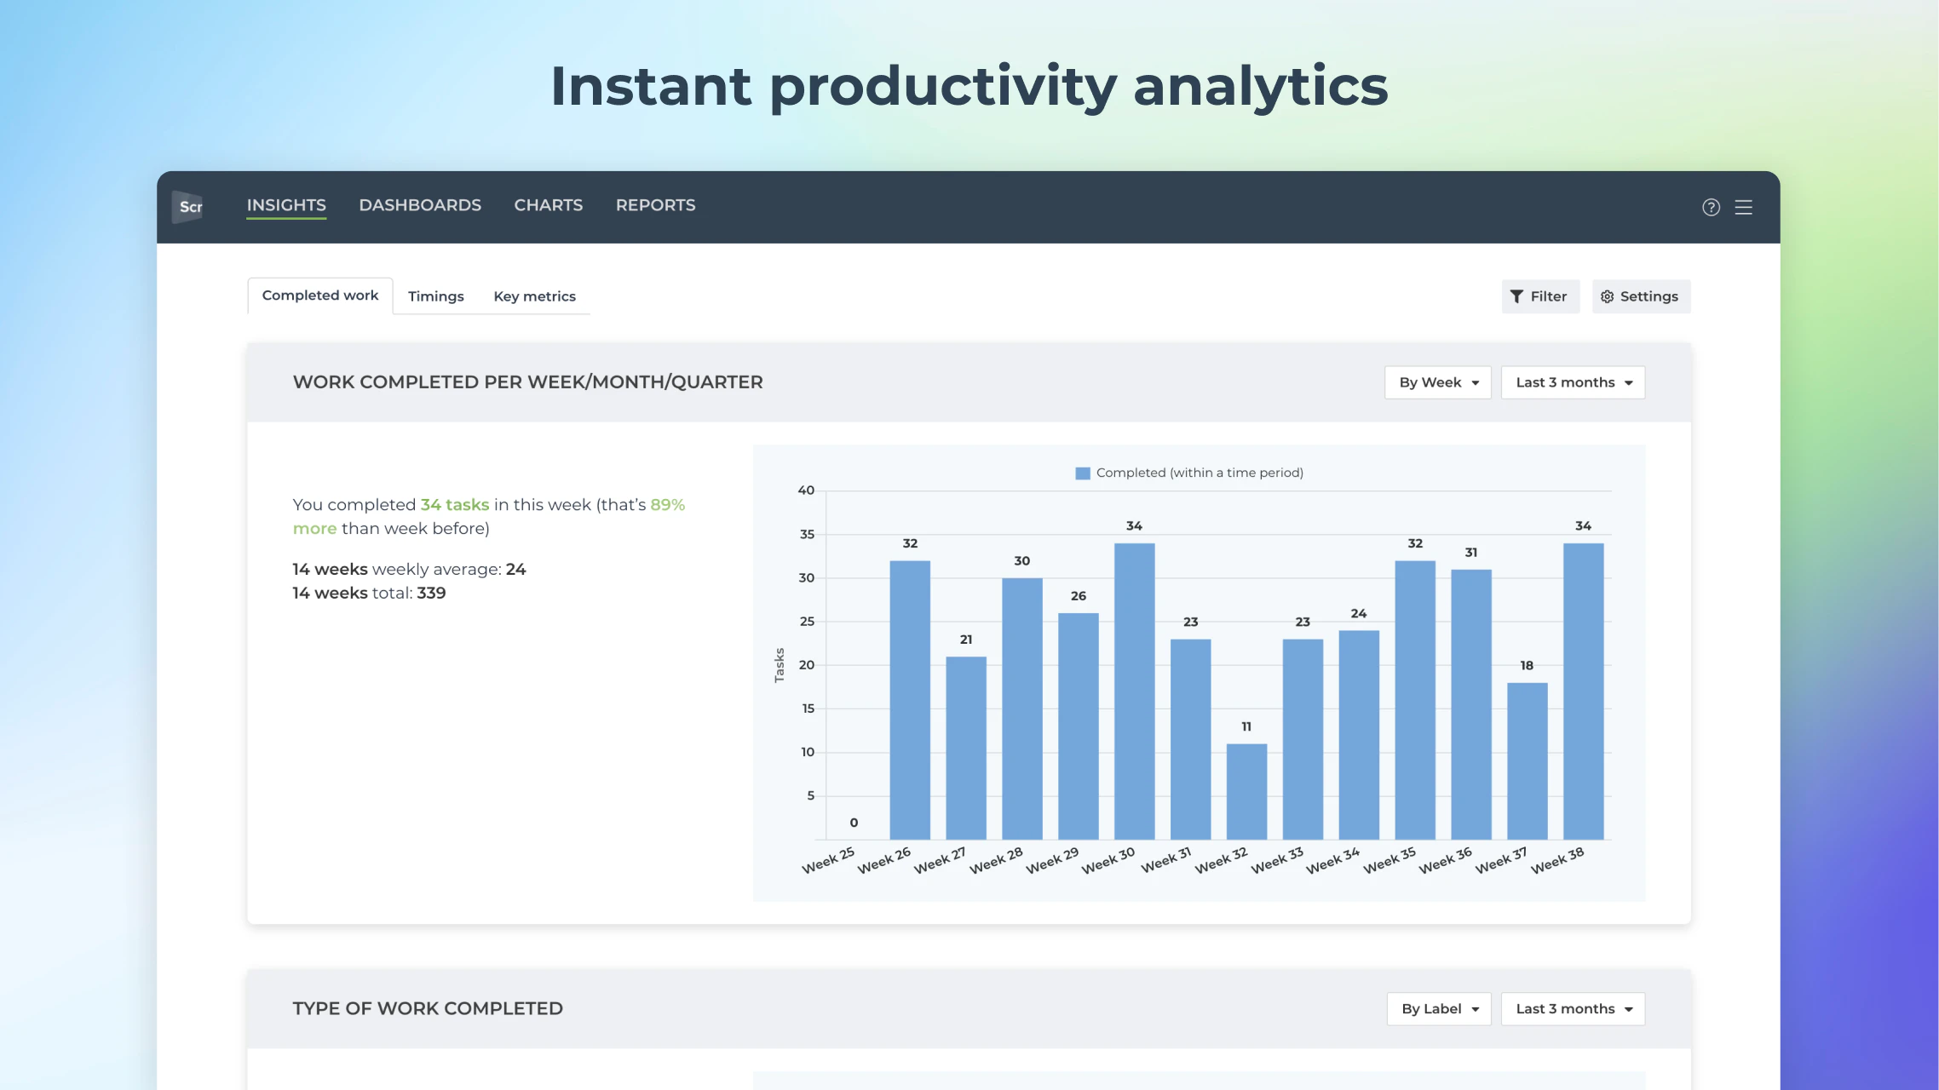Open the Charts navigation item
This screenshot has width=1939, height=1090.
(x=548, y=205)
